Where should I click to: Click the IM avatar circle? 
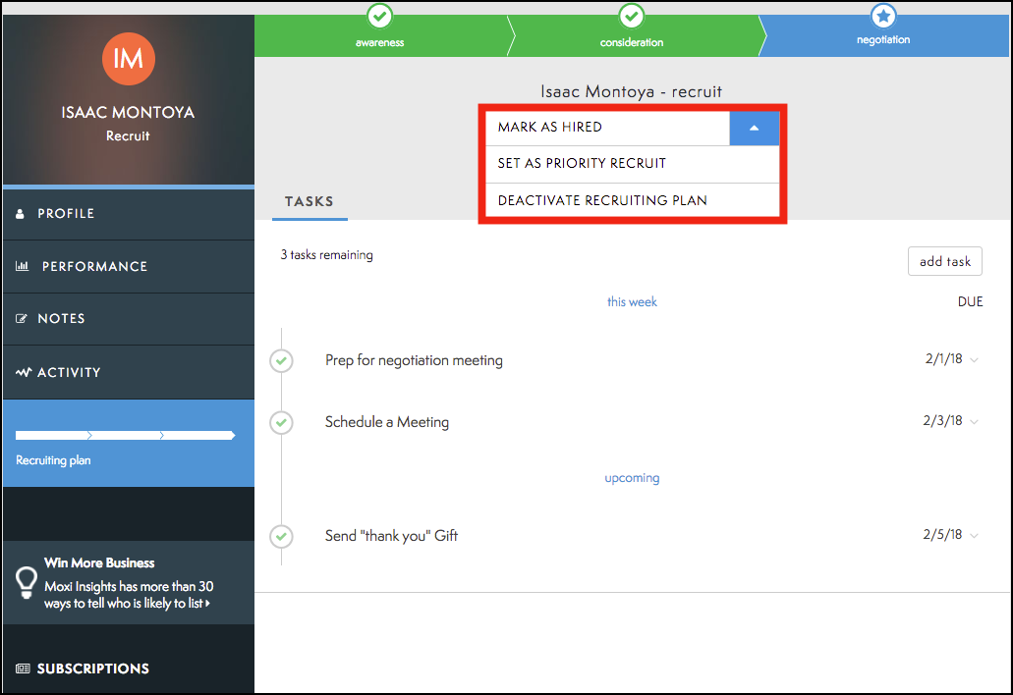point(129,58)
